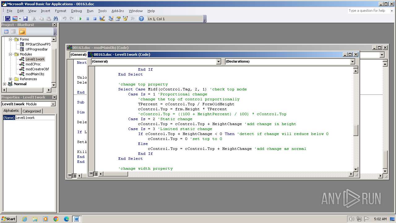Open Internet Explorer from the taskbar
Screen dimensions: 396x223
pyautogui.click(x=24, y=219)
